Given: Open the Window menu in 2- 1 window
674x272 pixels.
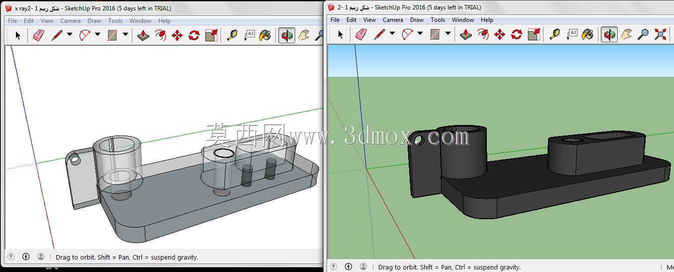Looking at the screenshot, I should tap(463, 20).
